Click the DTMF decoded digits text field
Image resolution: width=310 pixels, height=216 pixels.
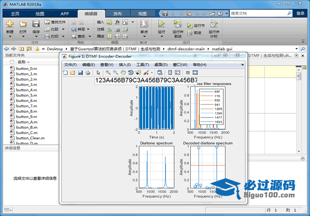click(x=146, y=80)
